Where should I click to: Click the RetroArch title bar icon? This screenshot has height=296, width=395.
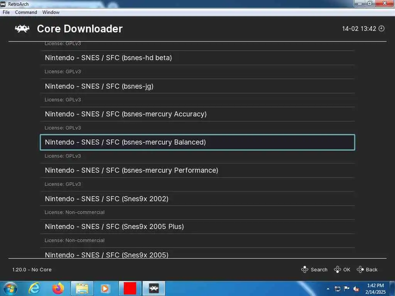click(3, 4)
